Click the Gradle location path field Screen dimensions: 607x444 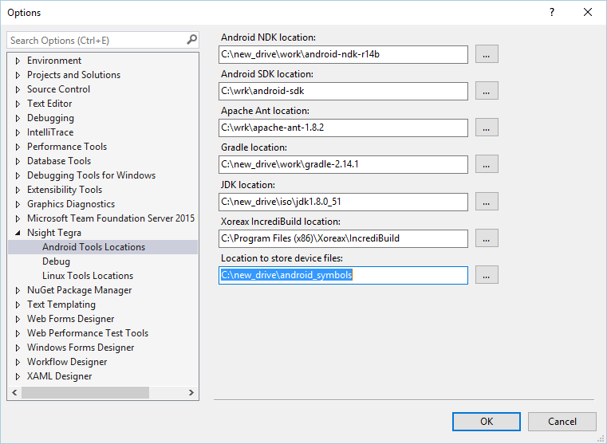[x=343, y=164]
